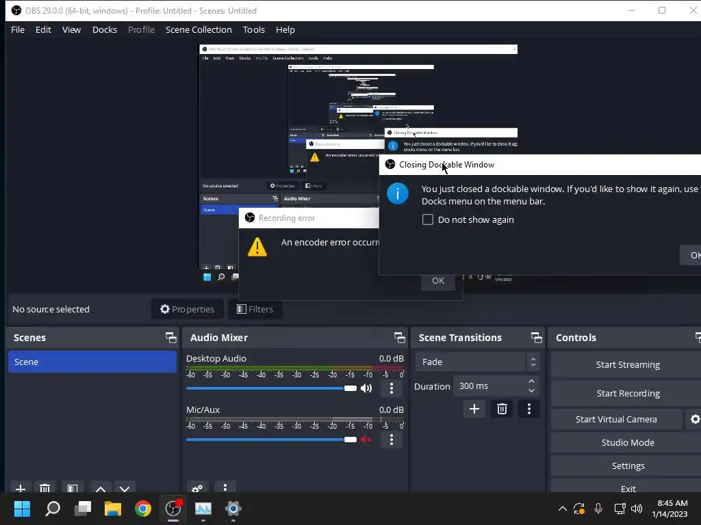Open transition properties three-dot menu

coord(529,409)
